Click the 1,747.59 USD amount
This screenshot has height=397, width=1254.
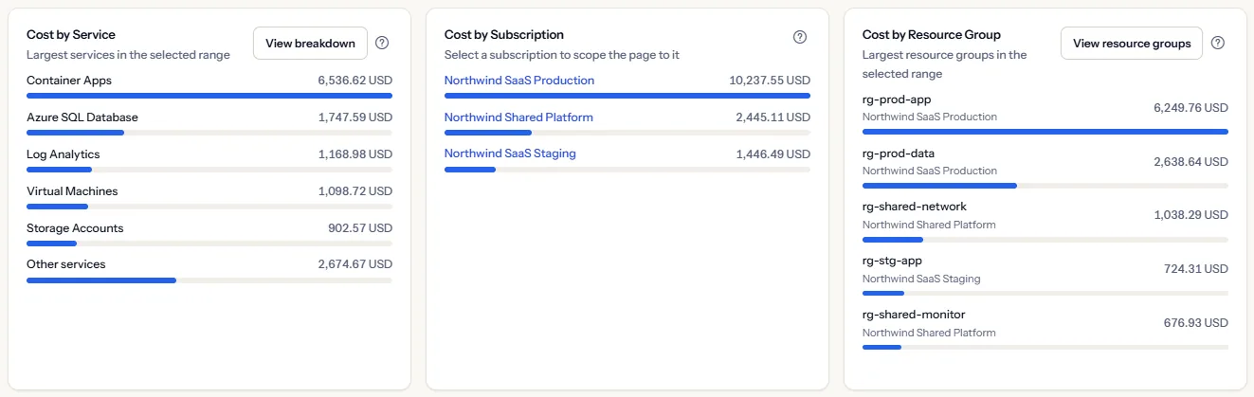pyautogui.click(x=355, y=117)
